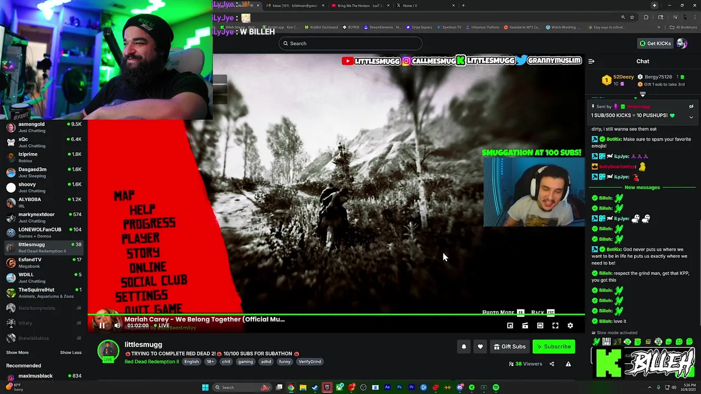The width and height of the screenshot is (701, 394).
Task: Open LONEWOLFanCUB channel in sidebar
Action: [x=44, y=233]
